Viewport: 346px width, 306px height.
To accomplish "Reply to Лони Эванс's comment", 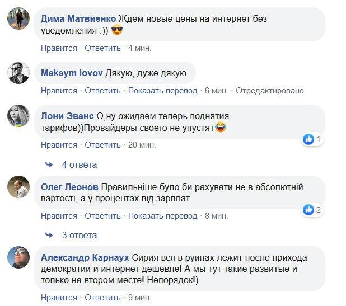I will [x=103, y=145].
